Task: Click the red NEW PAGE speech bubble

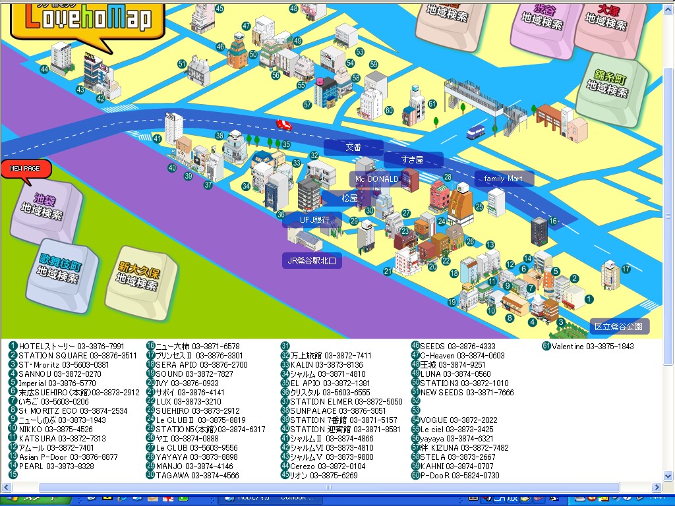Action: [26, 169]
